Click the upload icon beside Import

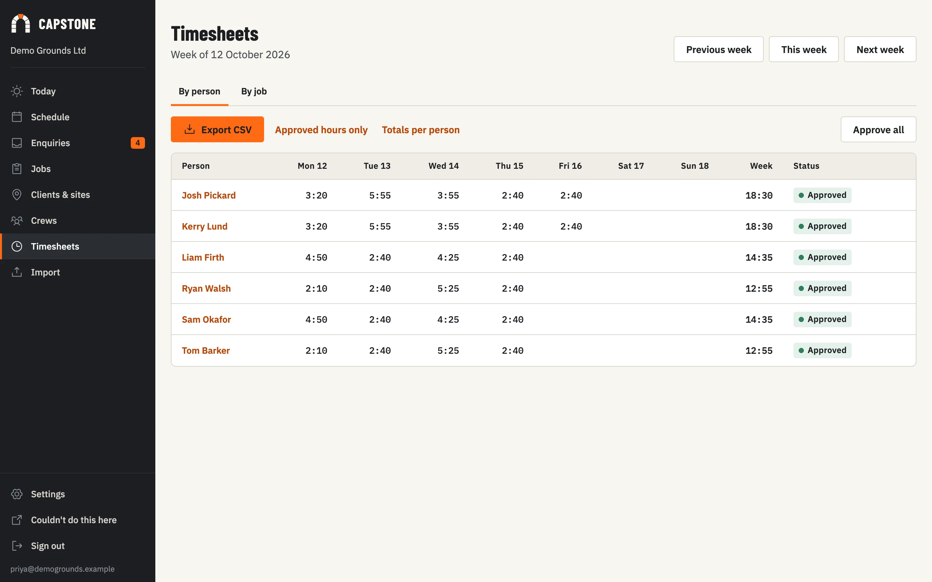(17, 272)
